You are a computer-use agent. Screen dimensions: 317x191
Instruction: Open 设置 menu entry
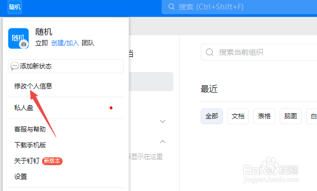coord(21,177)
